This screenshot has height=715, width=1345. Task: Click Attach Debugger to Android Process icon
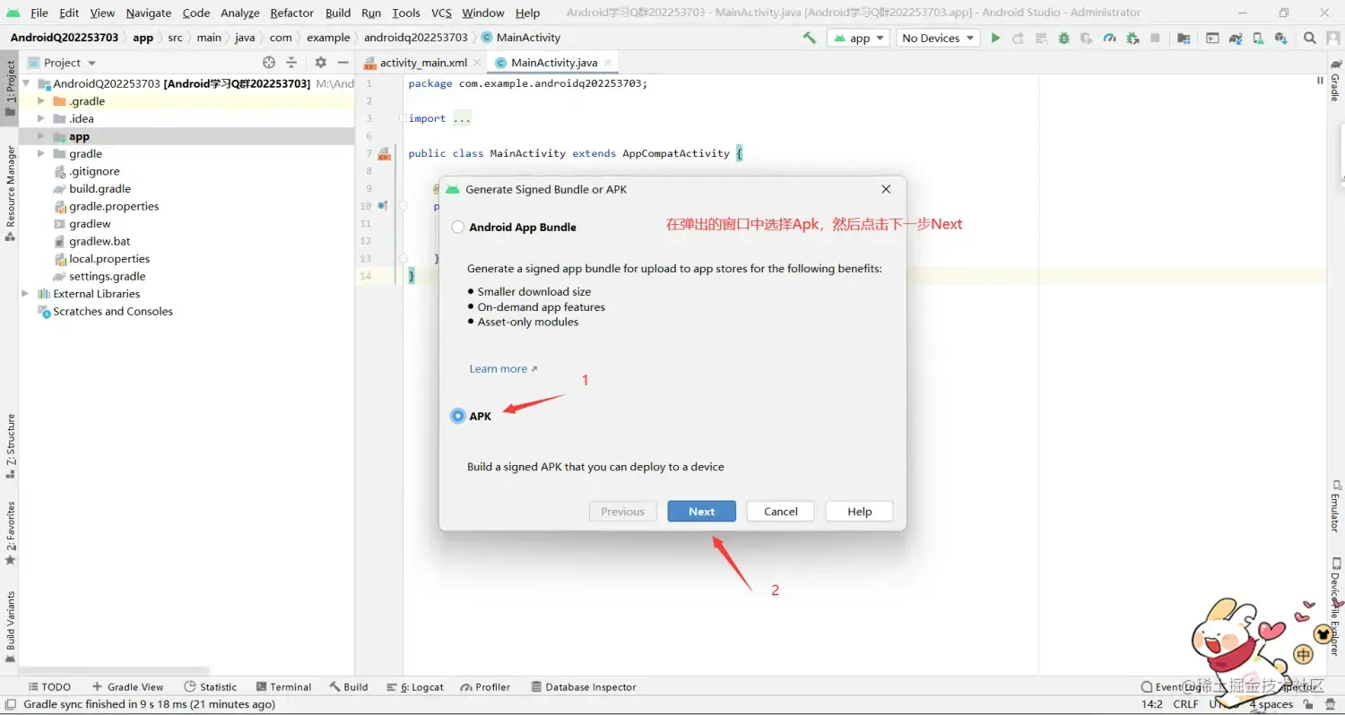click(x=1132, y=38)
